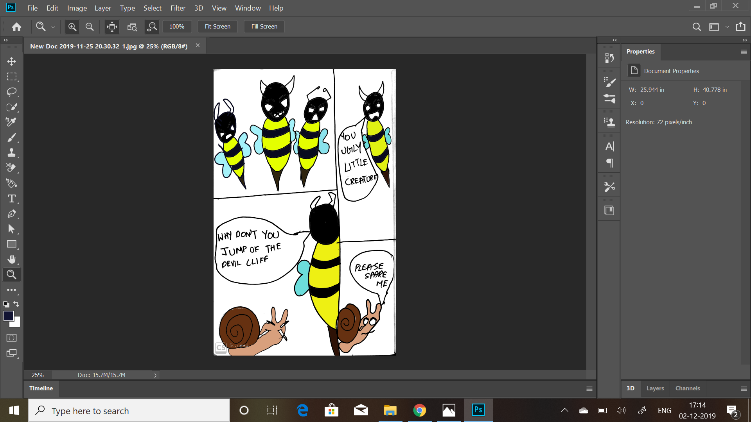This screenshot has width=751, height=422.
Task: Click the Fit Screen button
Action: coord(217,27)
